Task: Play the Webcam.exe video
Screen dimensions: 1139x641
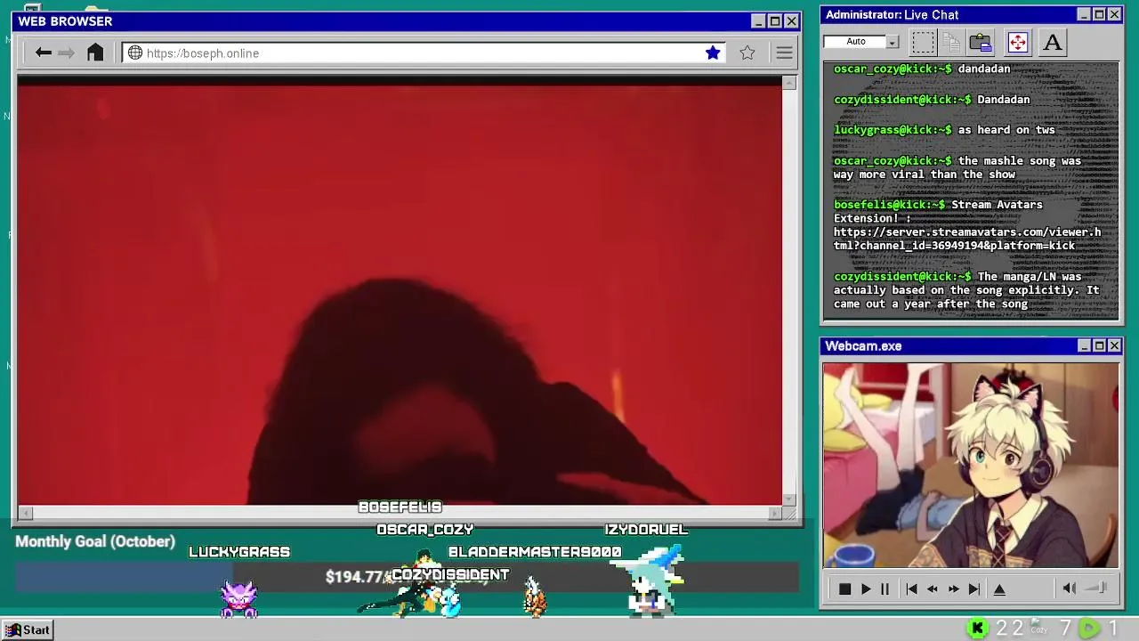Action: [x=865, y=589]
